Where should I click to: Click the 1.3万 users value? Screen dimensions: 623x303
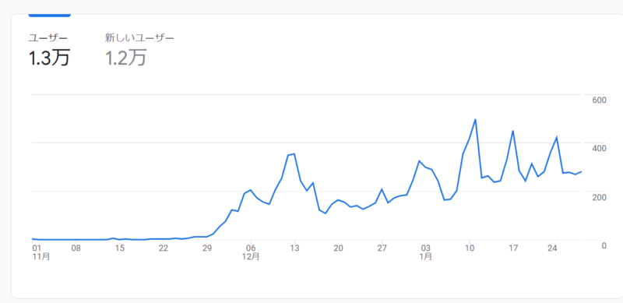click(x=49, y=58)
